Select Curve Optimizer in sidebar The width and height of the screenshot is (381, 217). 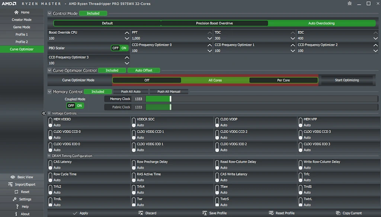tap(22, 49)
